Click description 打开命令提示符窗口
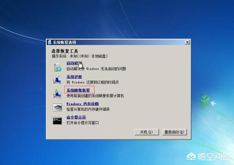 coord(83,123)
